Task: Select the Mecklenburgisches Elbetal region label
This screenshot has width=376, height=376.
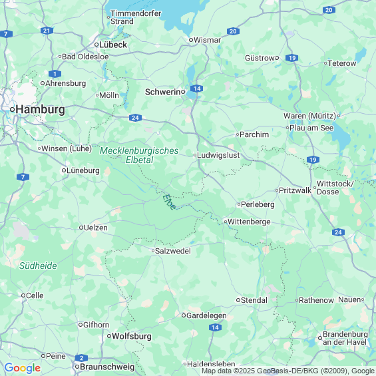Action: pos(139,155)
